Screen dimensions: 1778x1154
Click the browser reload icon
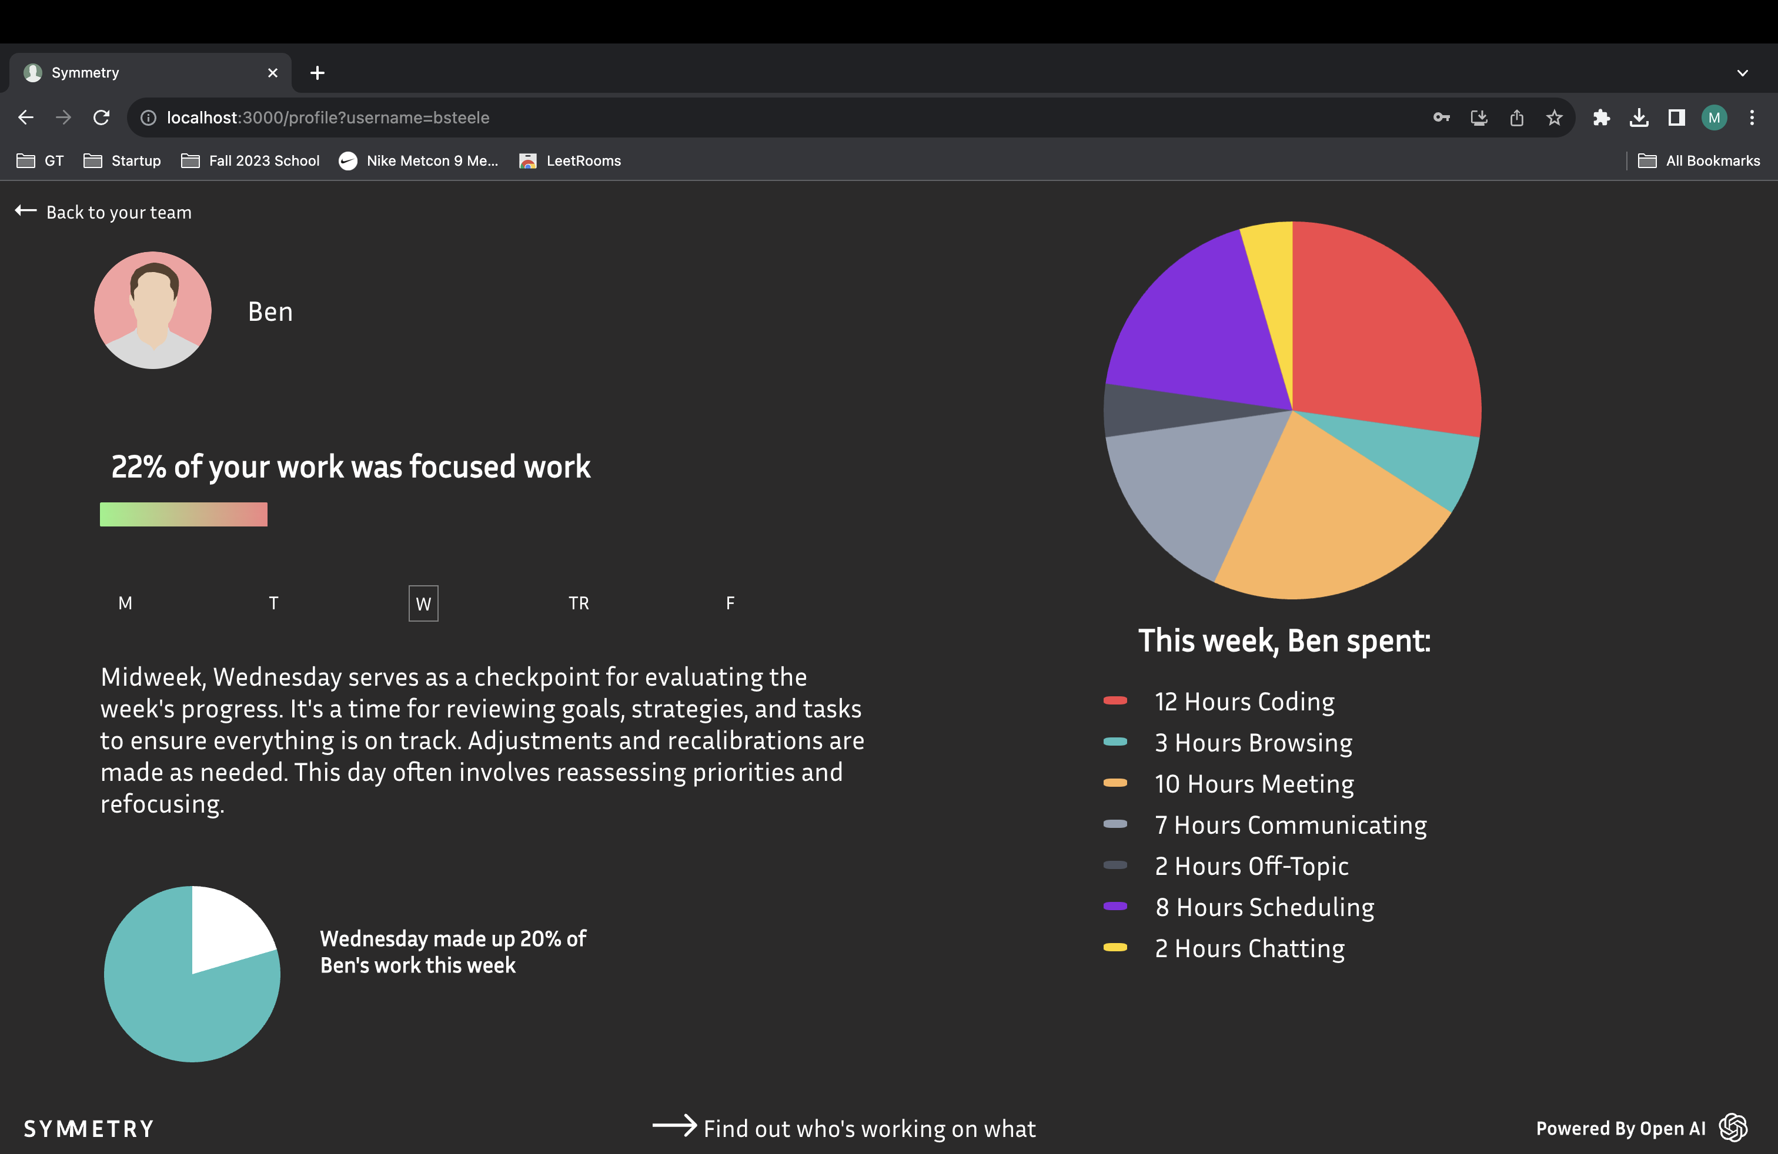pyautogui.click(x=102, y=117)
